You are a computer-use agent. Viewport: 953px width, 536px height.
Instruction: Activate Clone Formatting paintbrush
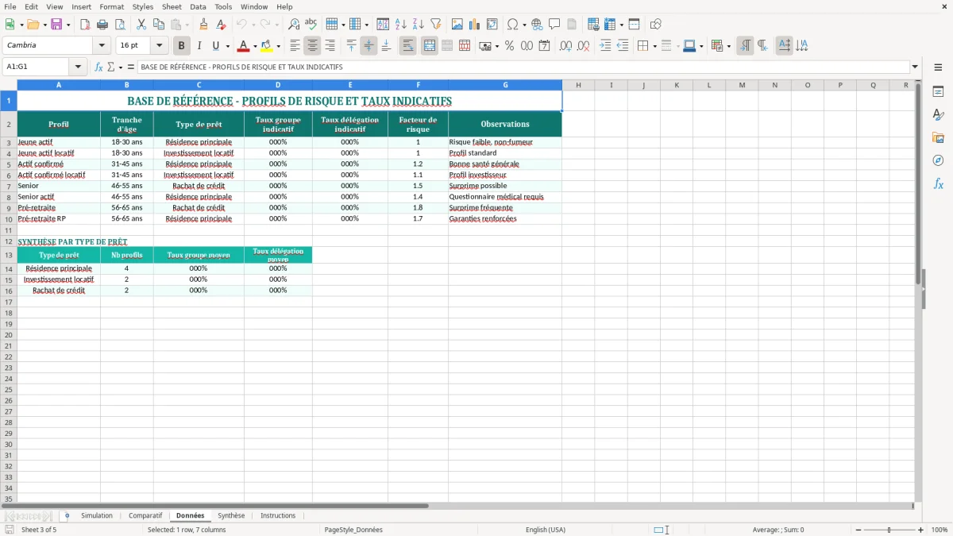(x=204, y=25)
